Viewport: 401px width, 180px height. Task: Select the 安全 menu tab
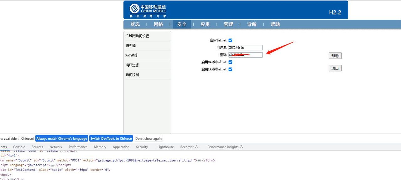(182, 24)
